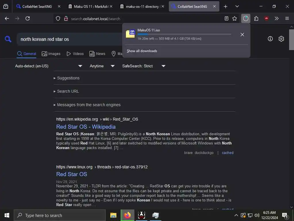Click the Firefox View icon in tab bar
This screenshot has width=294, height=221.
pyautogui.click(x=6, y=6)
